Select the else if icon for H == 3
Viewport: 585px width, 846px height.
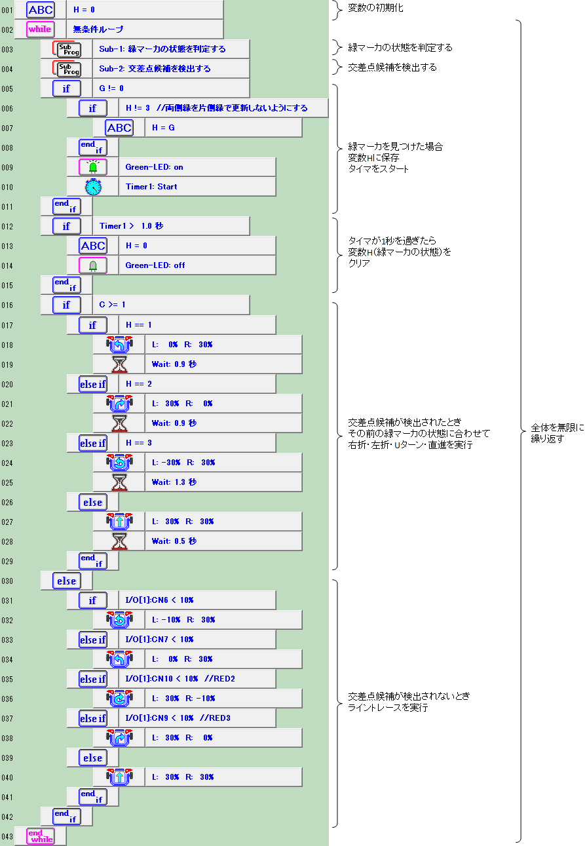[92, 442]
